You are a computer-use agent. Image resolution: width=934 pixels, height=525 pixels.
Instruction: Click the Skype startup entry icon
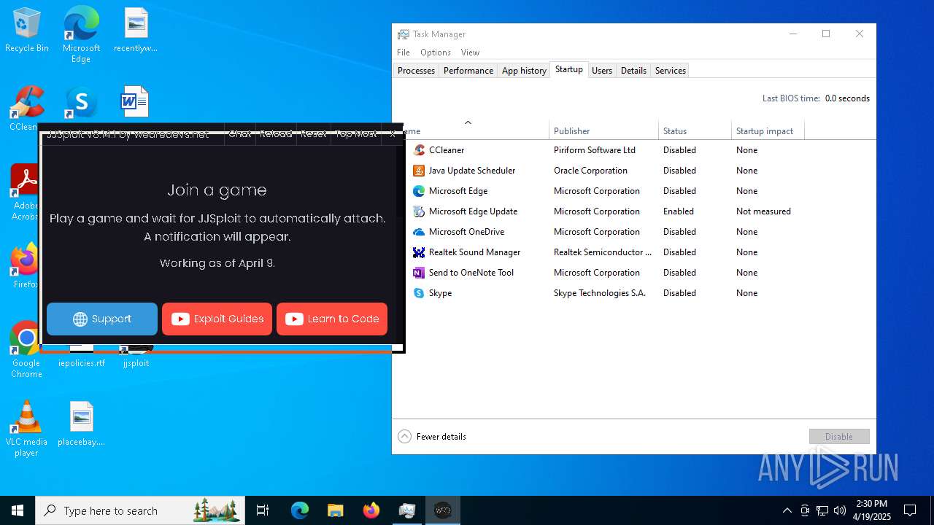pyautogui.click(x=419, y=293)
